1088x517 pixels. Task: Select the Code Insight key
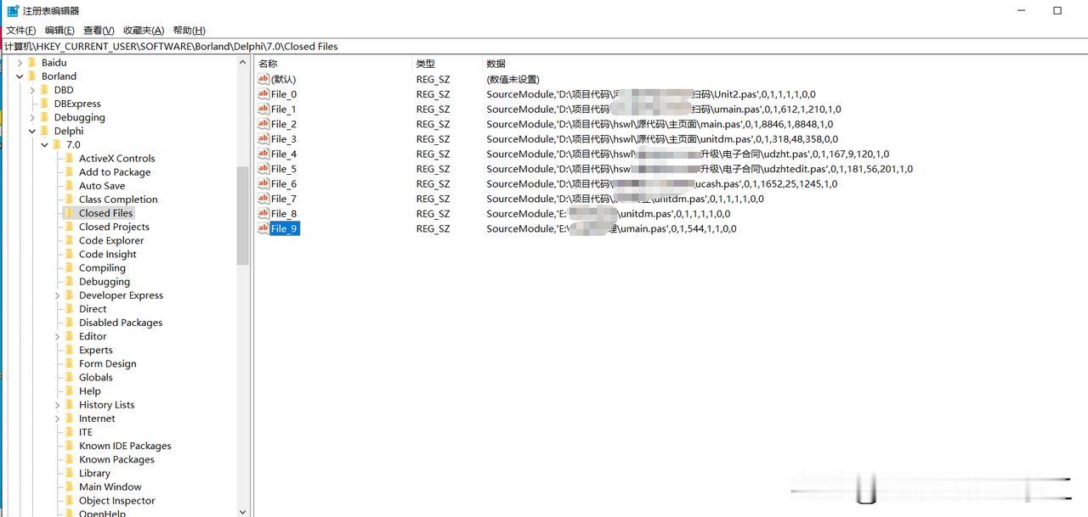coord(108,254)
